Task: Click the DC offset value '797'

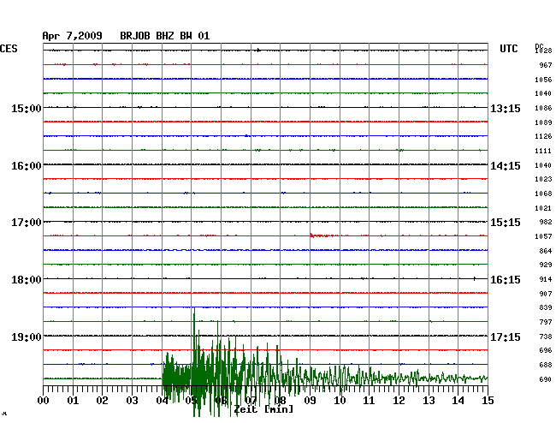Action: 546,322
